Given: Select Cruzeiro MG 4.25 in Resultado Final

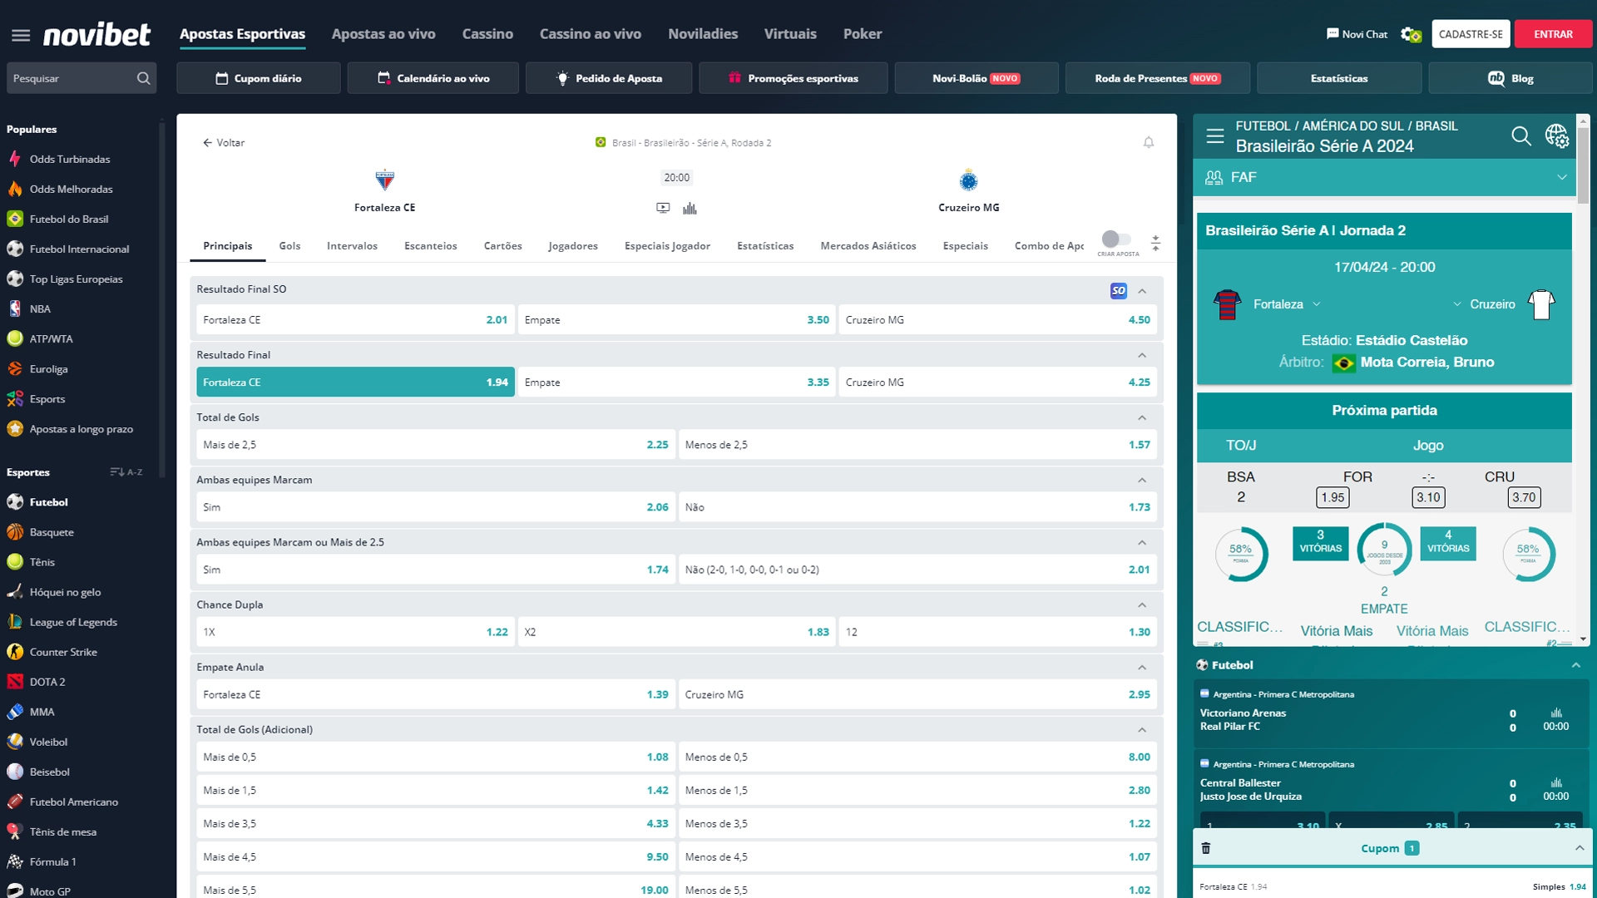Looking at the screenshot, I should click(x=997, y=382).
